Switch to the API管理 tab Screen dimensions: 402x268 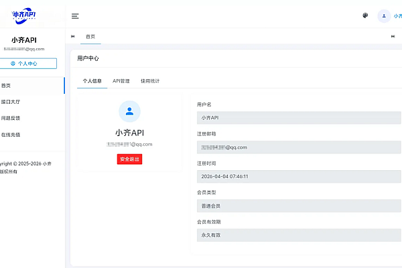[x=121, y=81]
